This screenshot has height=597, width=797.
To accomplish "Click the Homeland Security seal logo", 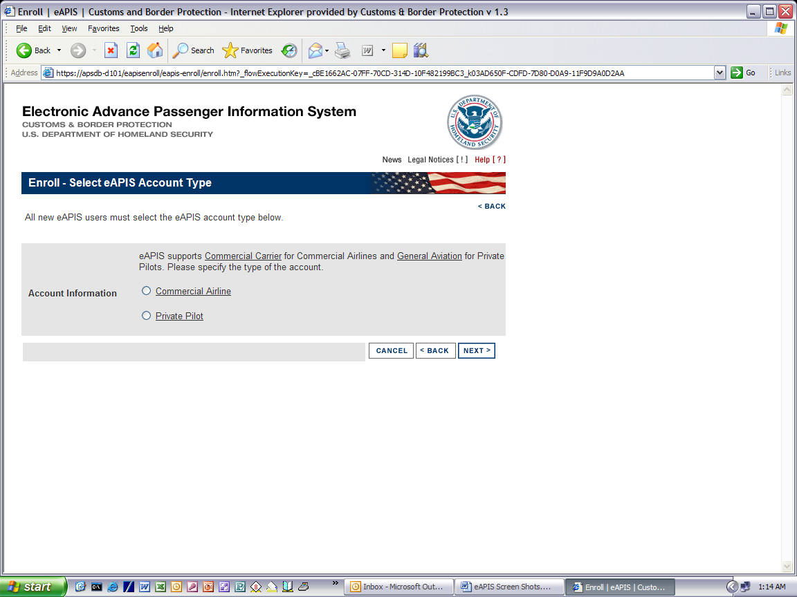I will click(x=475, y=122).
